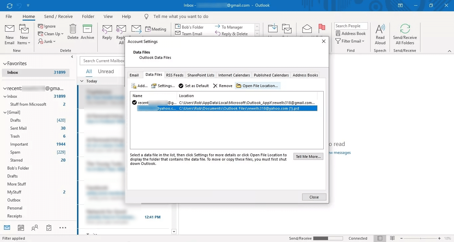Switch to Normal view in the status bar
This screenshot has width=454, height=242.
pos(380,238)
